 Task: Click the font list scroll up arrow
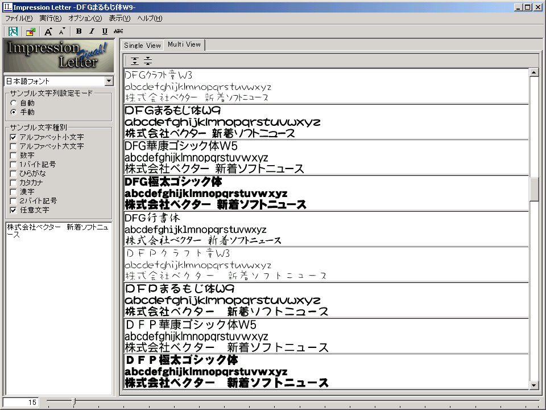pos(534,72)
